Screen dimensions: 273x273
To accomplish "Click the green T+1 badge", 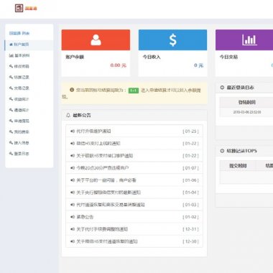I will click(x=134, y=91).
